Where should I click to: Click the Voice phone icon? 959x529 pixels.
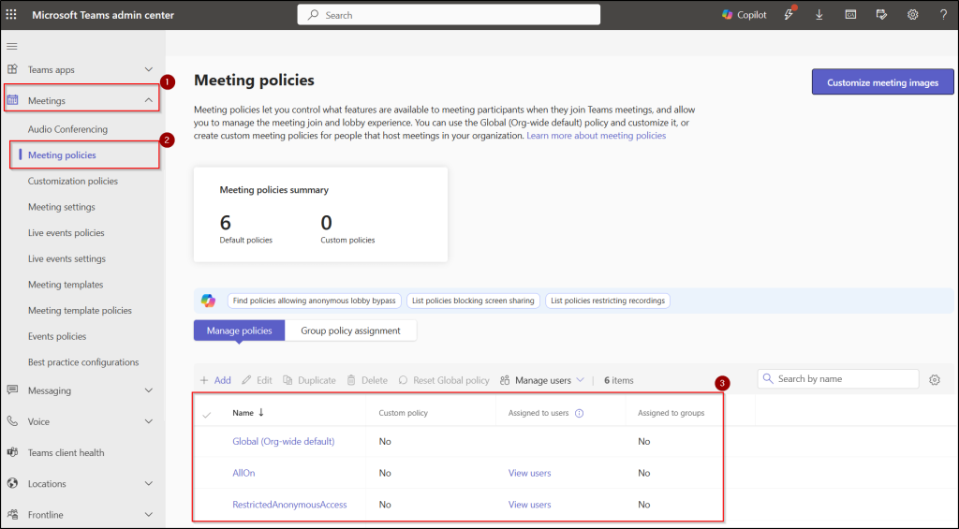click(x=12, y=420)
